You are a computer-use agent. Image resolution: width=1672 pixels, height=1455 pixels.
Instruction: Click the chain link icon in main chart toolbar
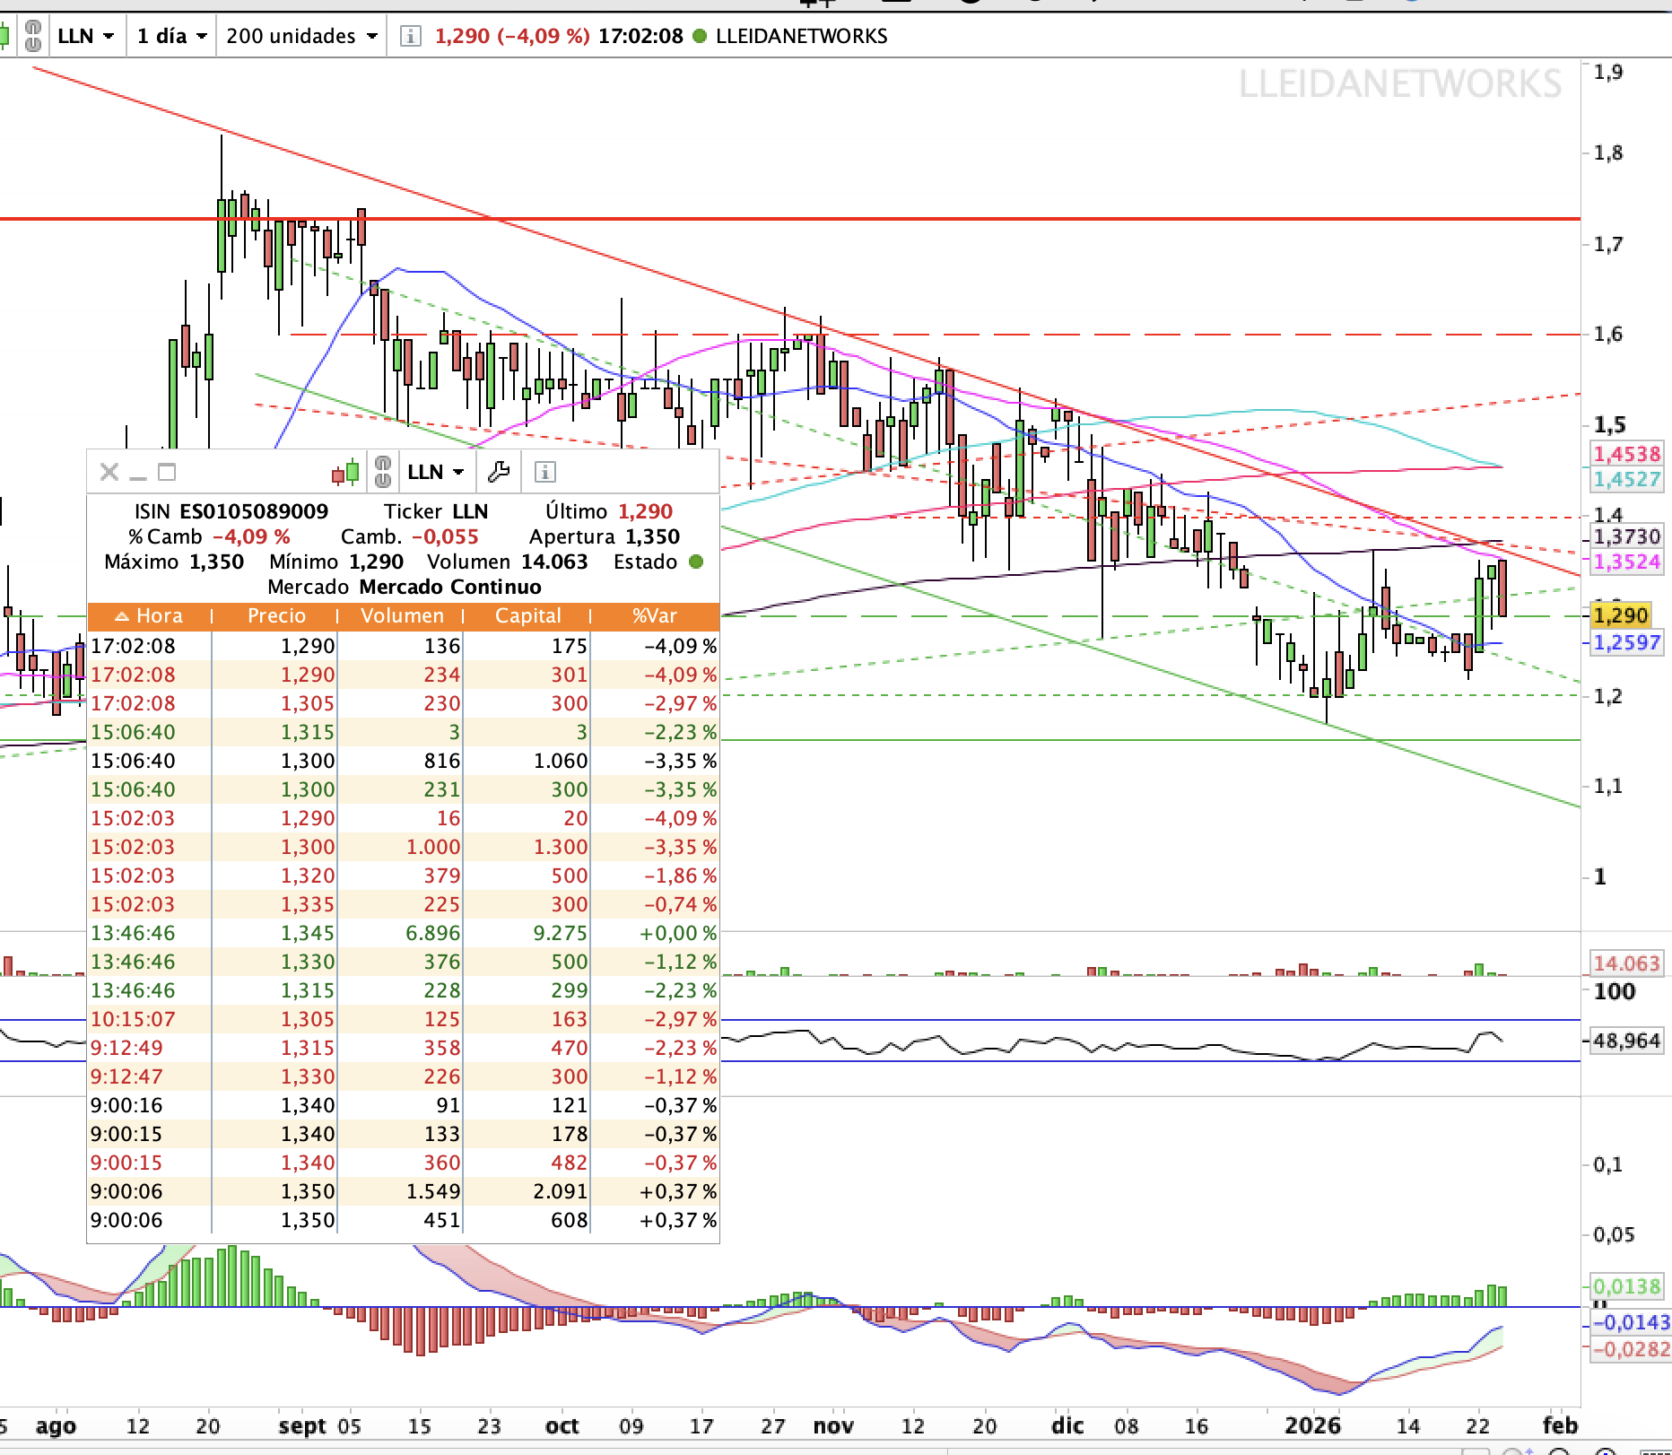click(33, 37)
